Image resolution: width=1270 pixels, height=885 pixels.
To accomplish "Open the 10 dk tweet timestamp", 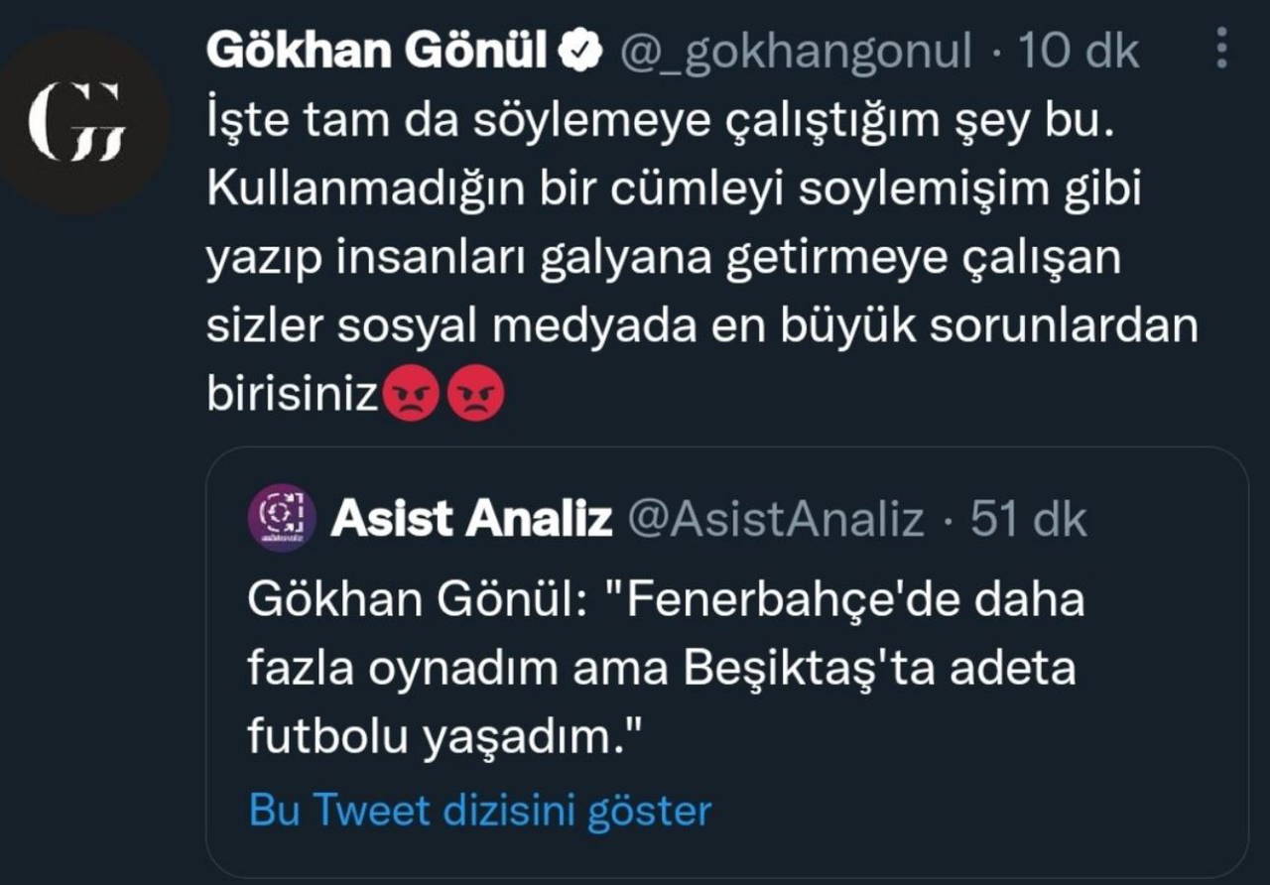I will point(1079,51).
